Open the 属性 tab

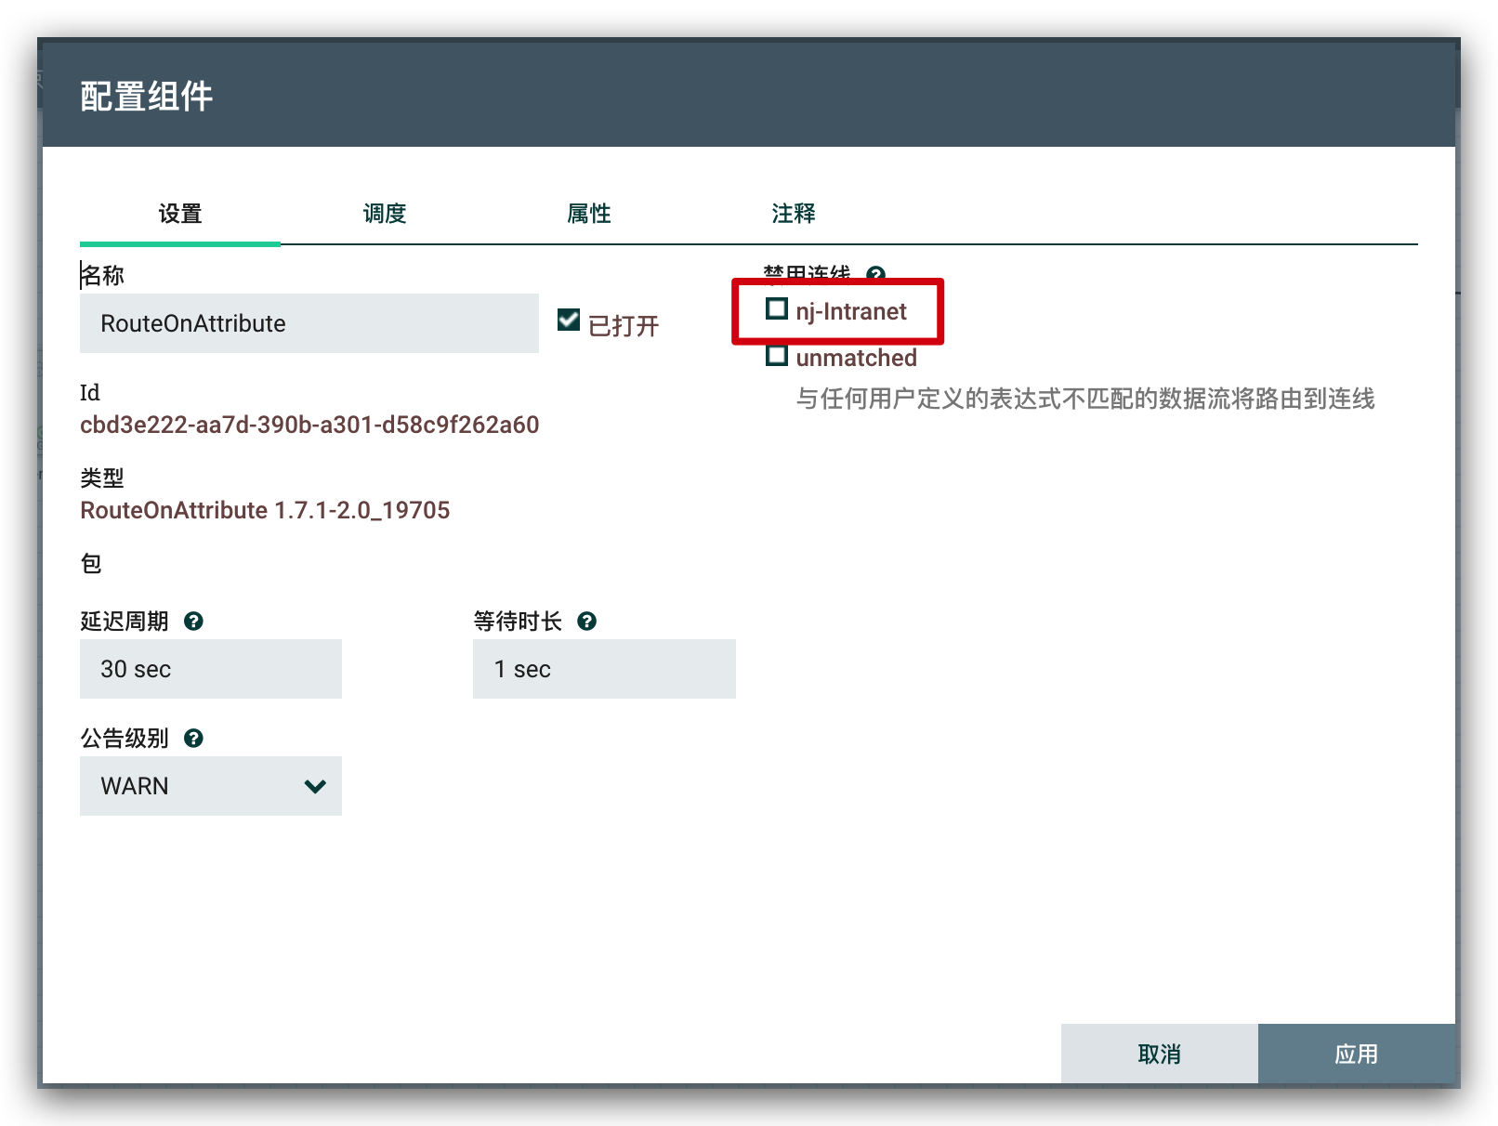pyautogui.click(x=589, y=214)
